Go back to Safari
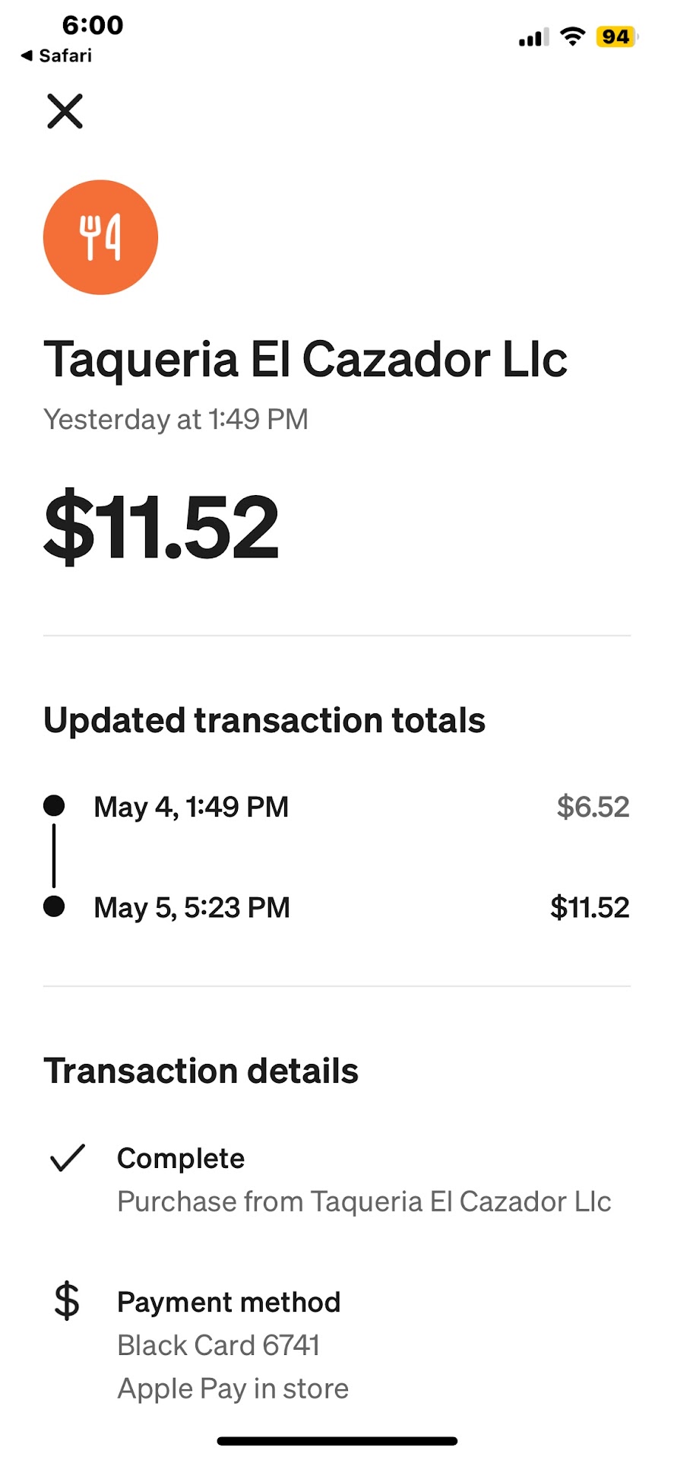This screenshot has height=1460, width=674. (x=57, y=56)
